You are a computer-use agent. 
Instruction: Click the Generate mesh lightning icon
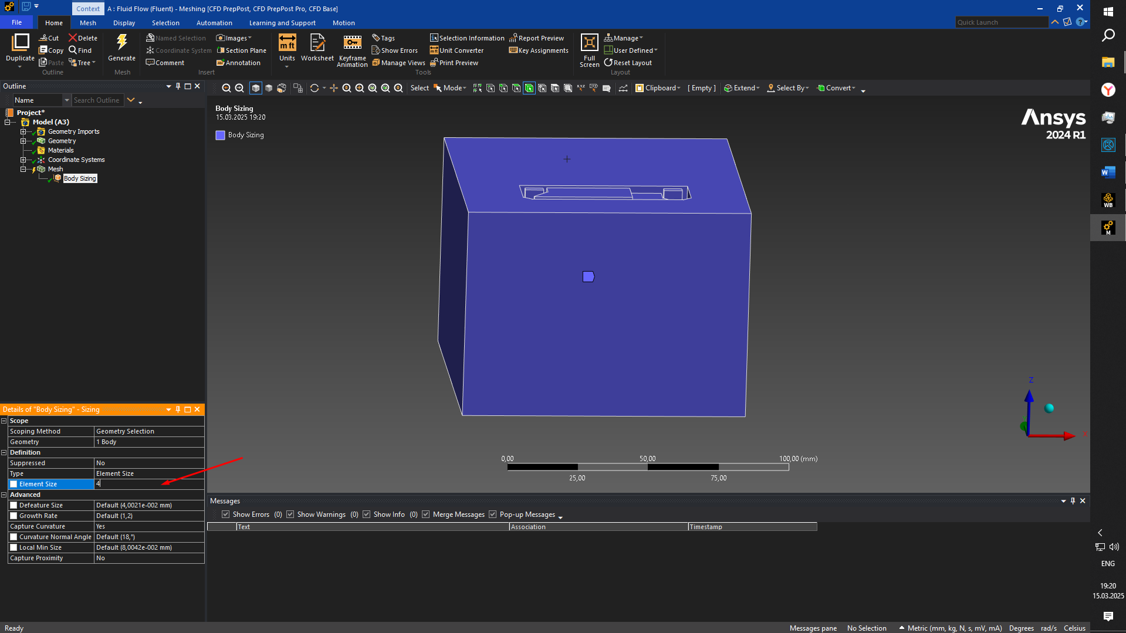tap(121, 42)
